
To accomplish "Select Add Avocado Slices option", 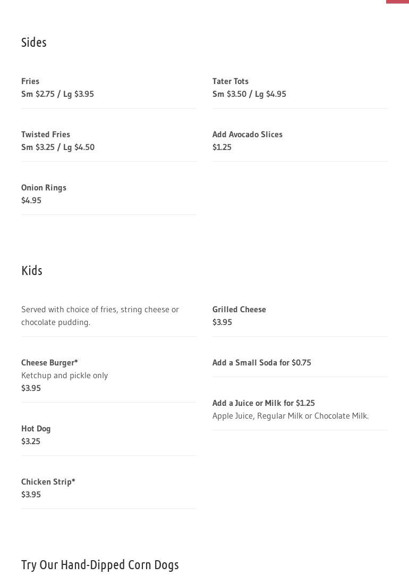I will point(248,135).
